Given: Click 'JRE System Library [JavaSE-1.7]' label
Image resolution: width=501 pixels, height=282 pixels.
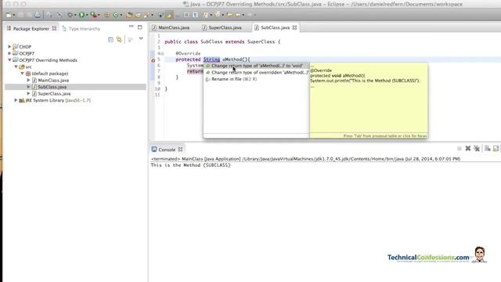Looking at the screenshot, I should click(x=58, y=100).
